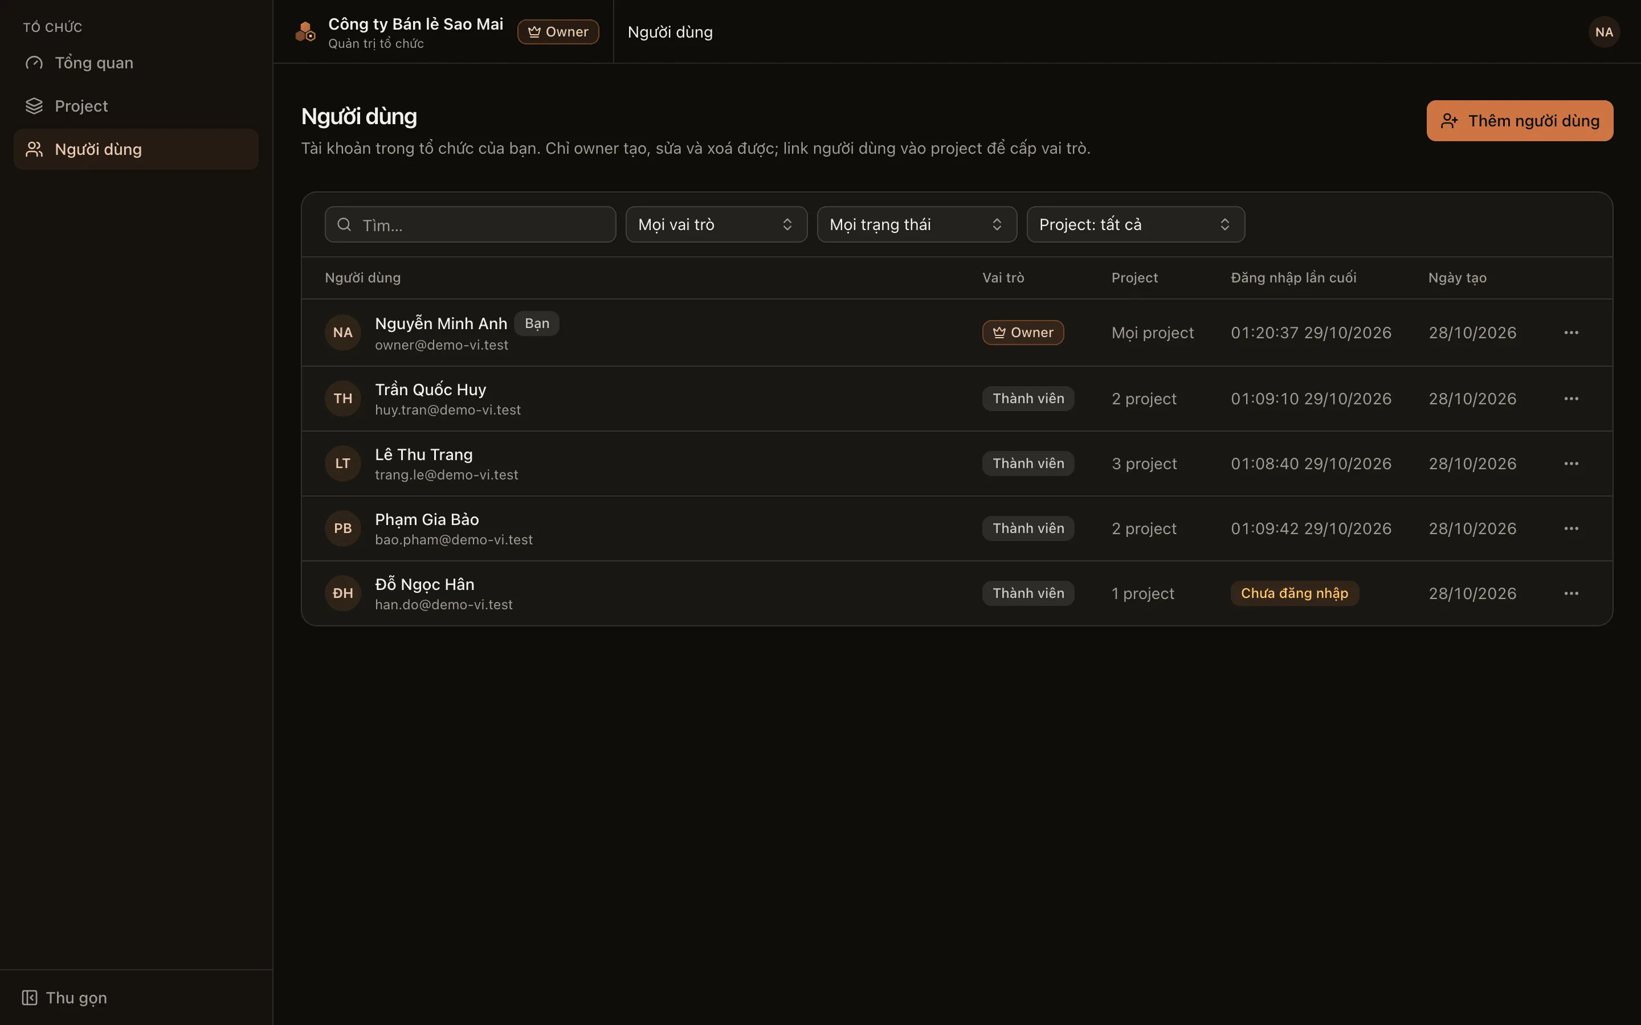
Task: Open actions menu for Nguyễn Minh Anh
Action: click(1571, 332)
